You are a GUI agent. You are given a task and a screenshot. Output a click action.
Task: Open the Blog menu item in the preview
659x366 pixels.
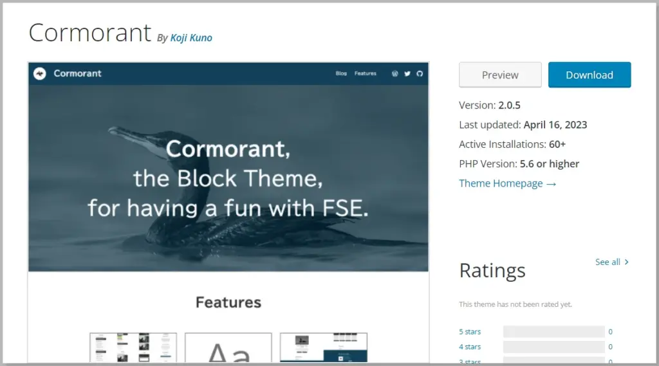pyautogui.click(x=341, y=73)
